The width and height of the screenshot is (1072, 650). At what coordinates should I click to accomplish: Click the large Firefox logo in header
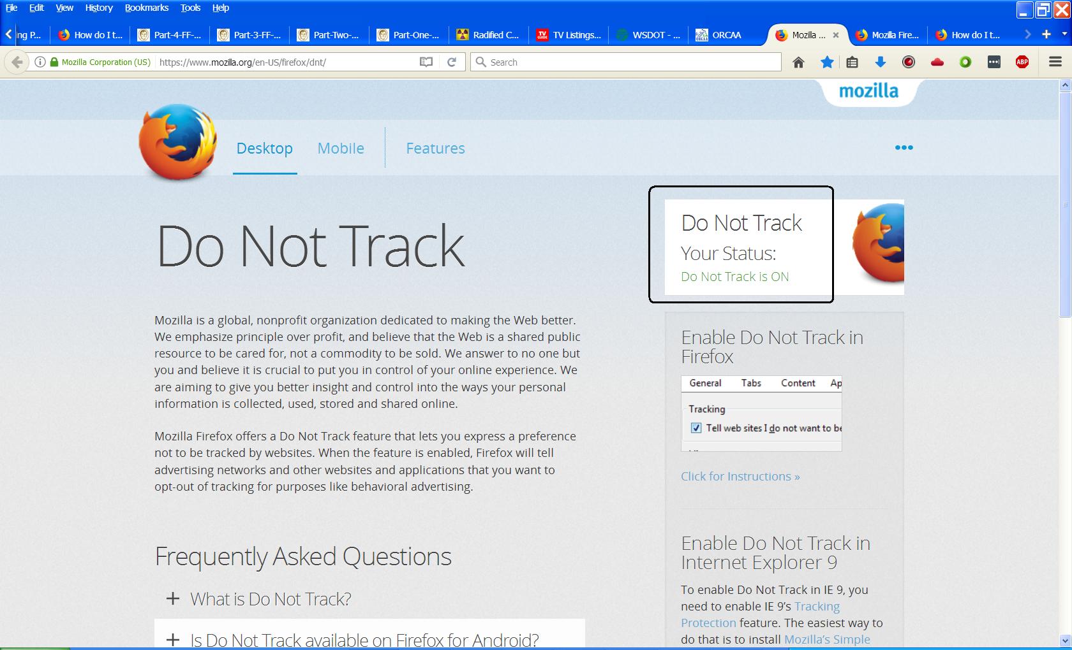click(178, 141)
